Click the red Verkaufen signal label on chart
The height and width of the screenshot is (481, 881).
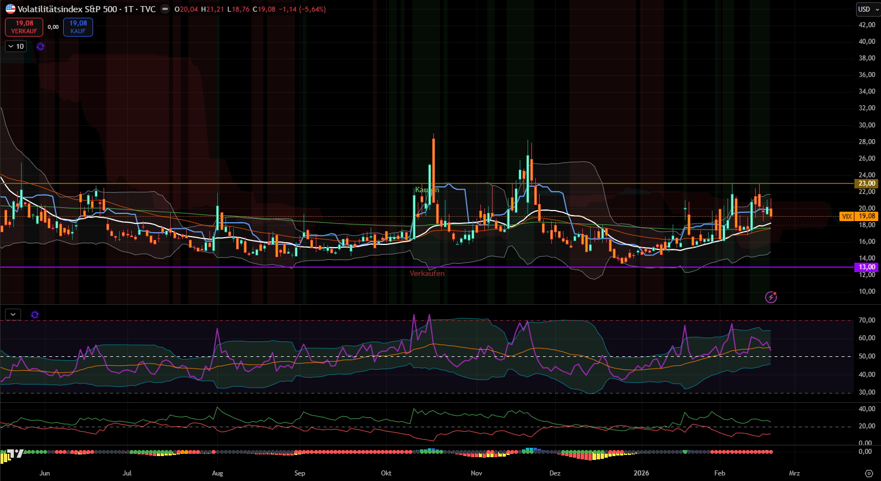427,273
